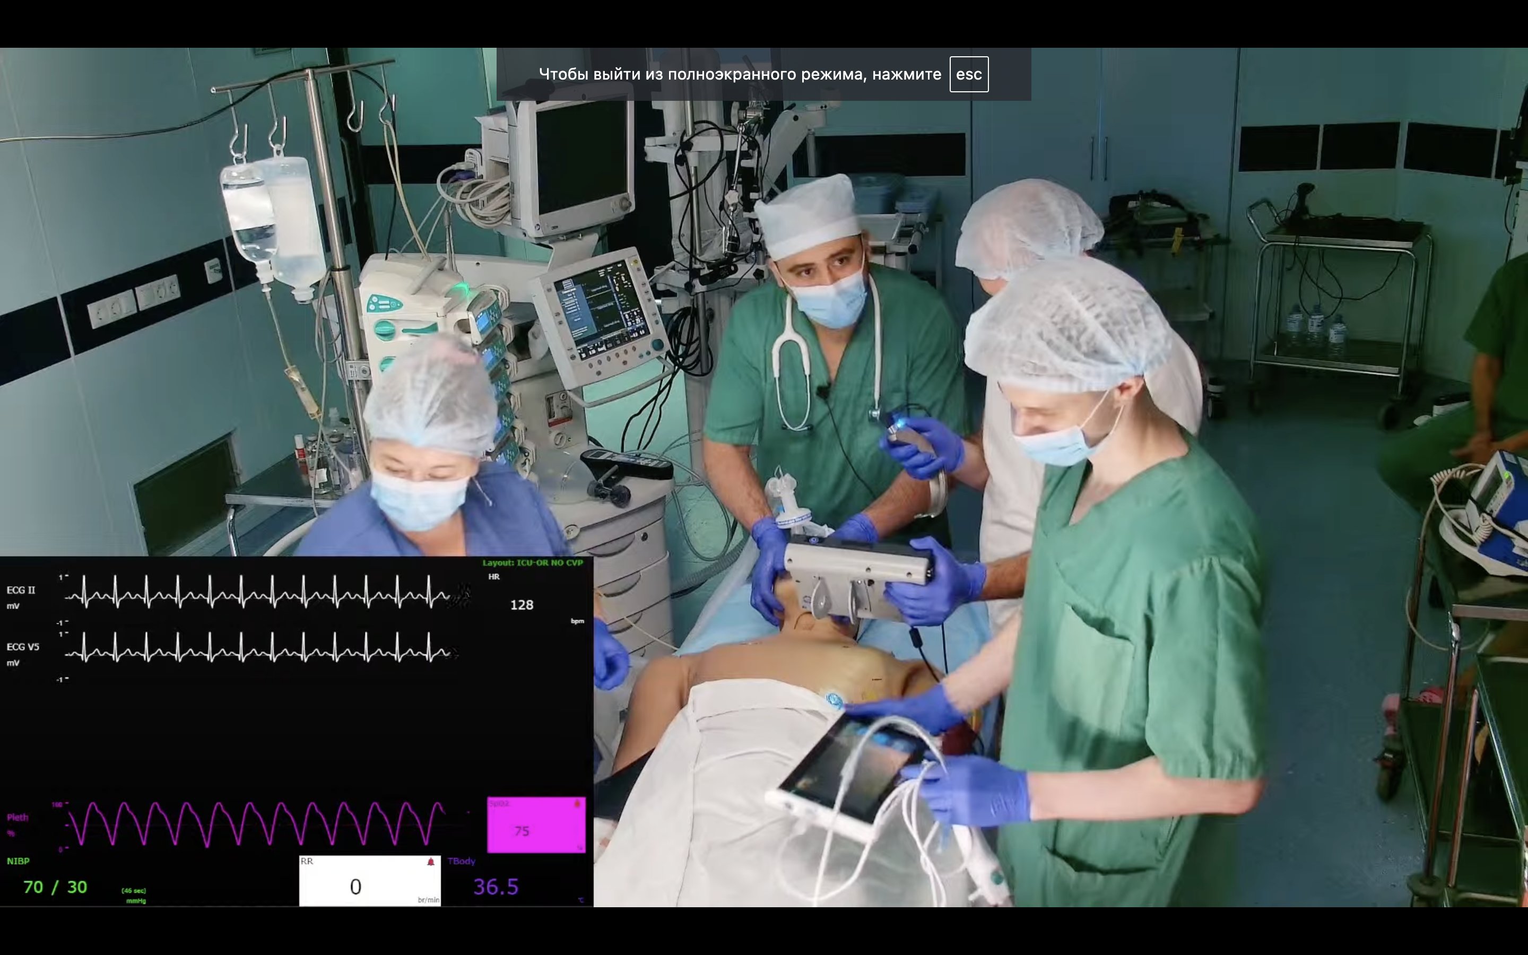Click the HR value 128

(522, 605)
